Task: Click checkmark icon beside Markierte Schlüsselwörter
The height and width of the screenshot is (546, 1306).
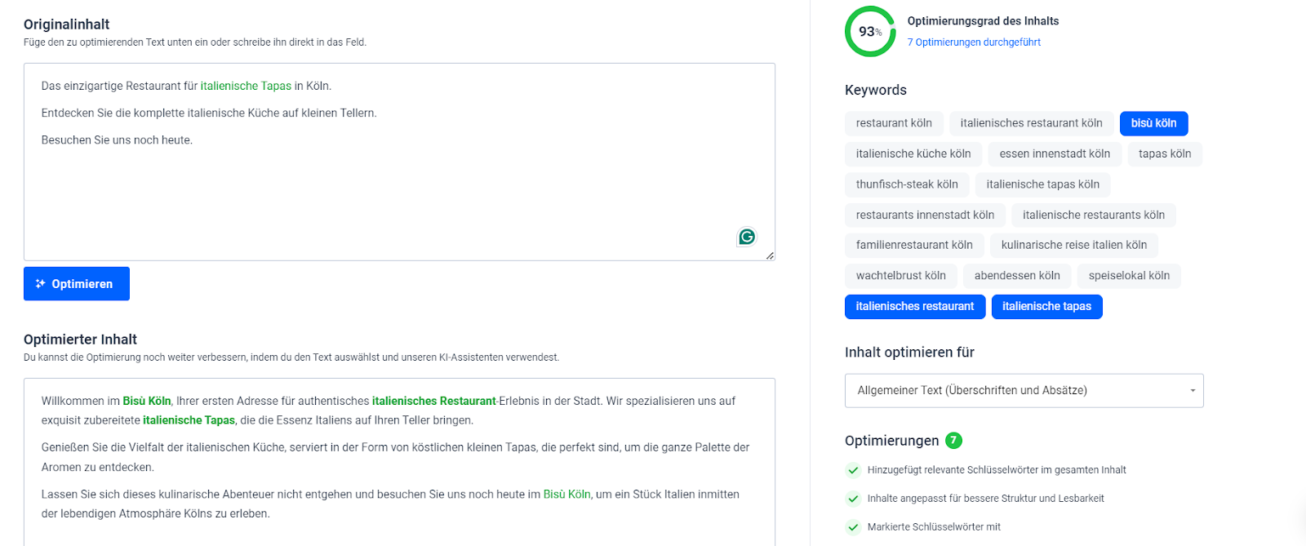Action: tap(853, 527)
